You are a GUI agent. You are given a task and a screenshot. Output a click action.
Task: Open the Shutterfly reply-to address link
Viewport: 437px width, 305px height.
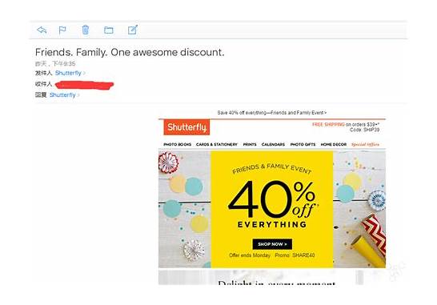point(62,95)
